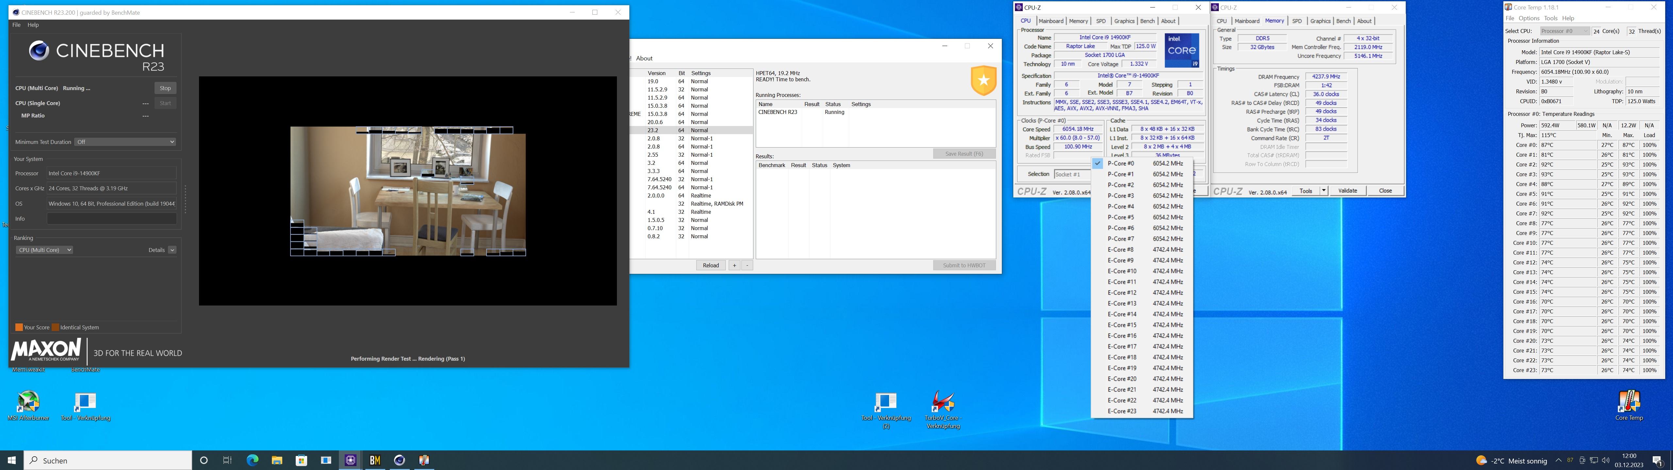This screenshot has height=470, width=1673.
Task: Click the Cortana circle icon in taskbar
Action: tap(204, 460)
